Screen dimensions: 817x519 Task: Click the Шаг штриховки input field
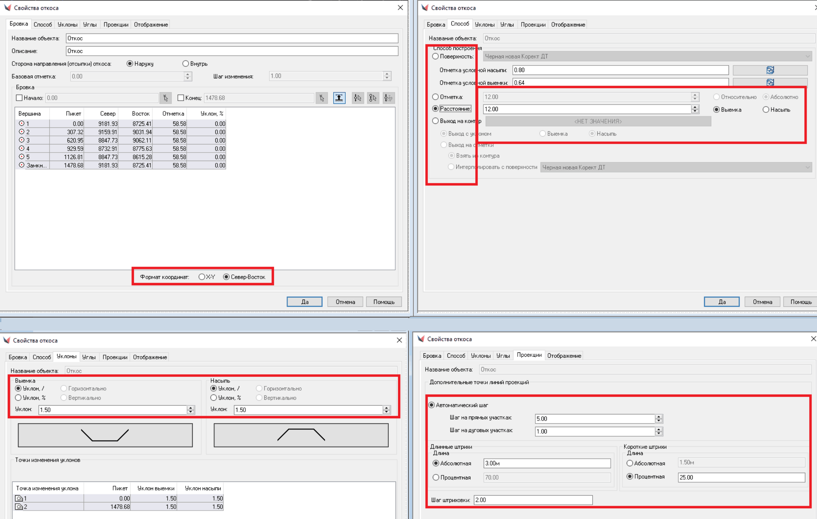click(533, 500)
